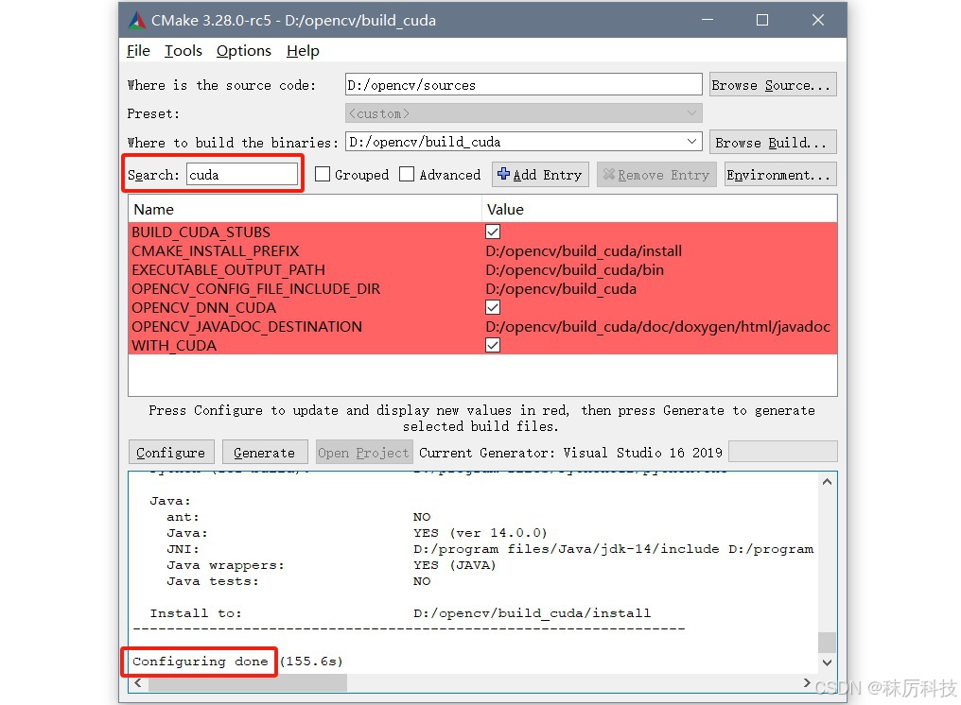Image resolution: width=961 pixels, height=705 pixels.
Task: Click the source code path field
Action: 523,84
